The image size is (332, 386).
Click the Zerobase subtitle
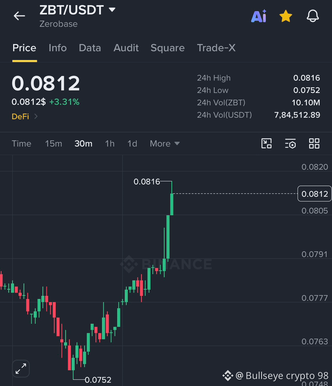tap(58, 24)
